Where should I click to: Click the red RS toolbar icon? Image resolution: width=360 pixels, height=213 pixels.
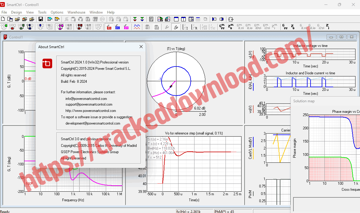[x=109, y=27]
